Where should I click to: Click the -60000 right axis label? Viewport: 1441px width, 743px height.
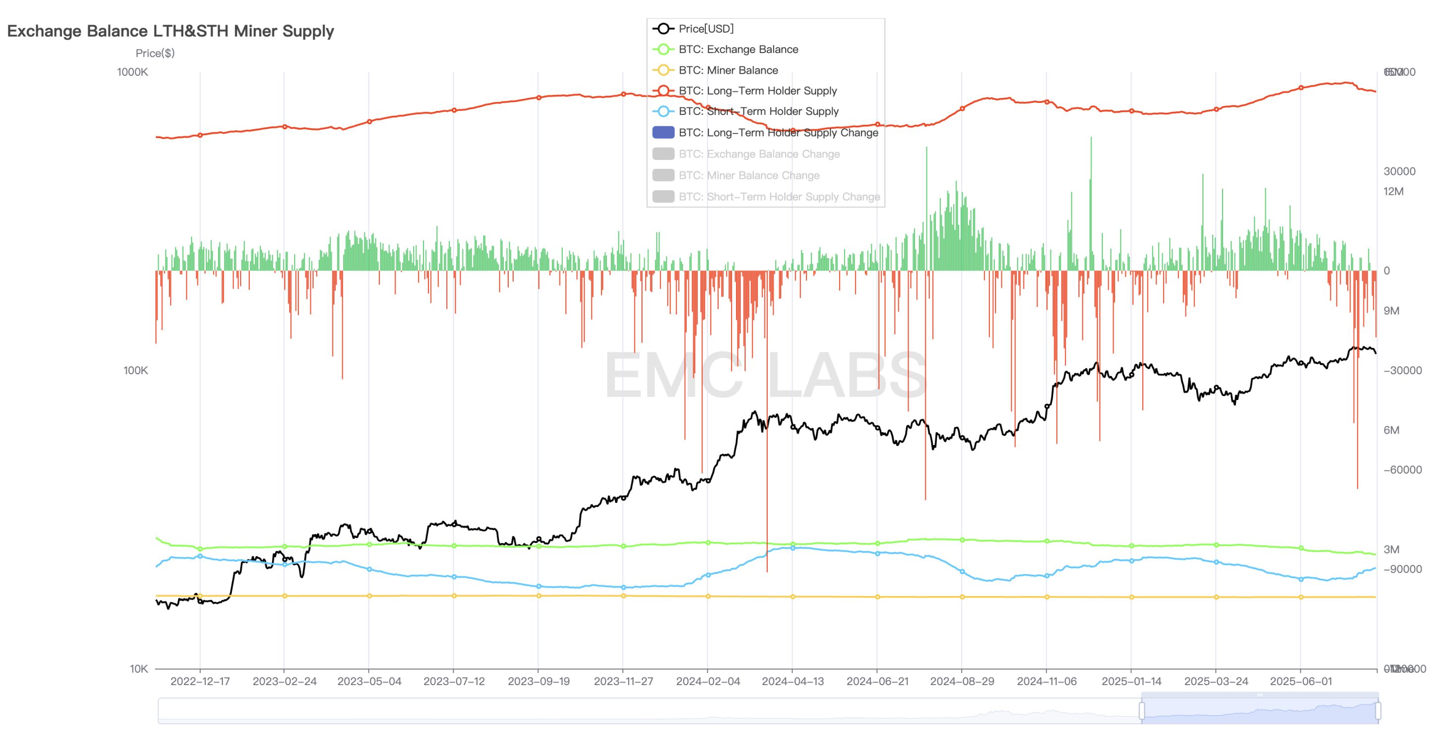1402,470
